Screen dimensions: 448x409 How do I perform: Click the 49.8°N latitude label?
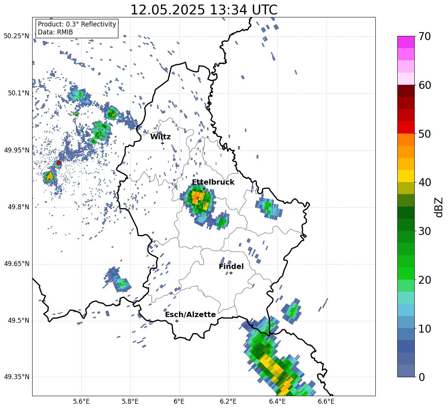pos(19,207)
